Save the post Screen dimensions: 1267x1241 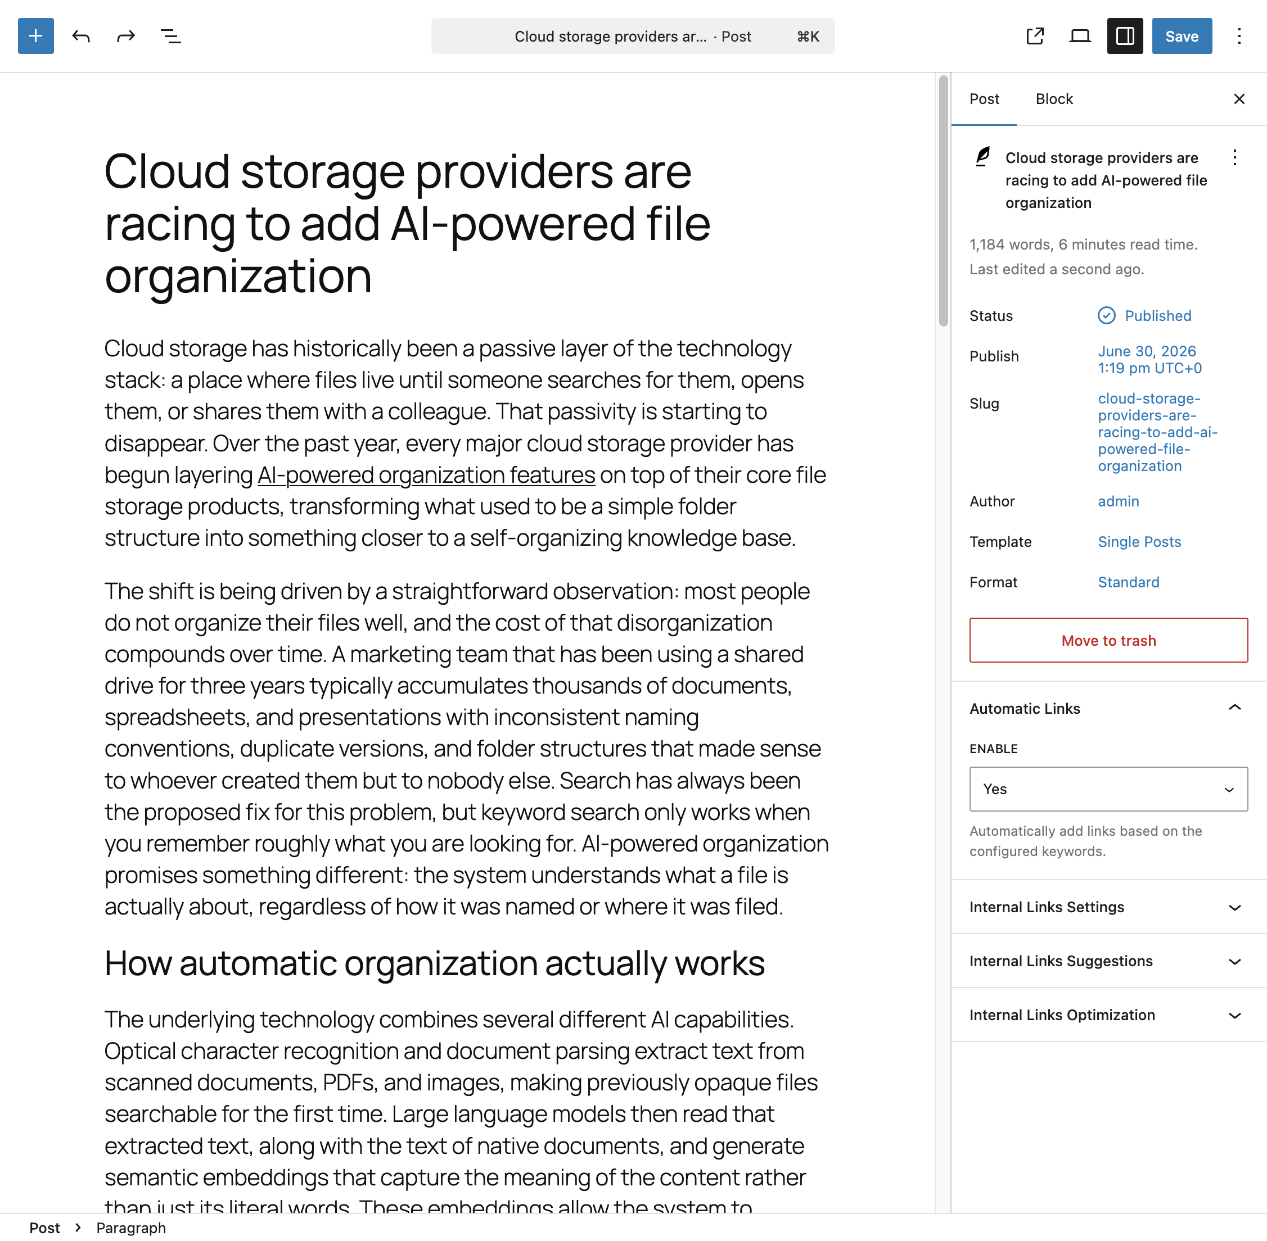coord(1182,36)
